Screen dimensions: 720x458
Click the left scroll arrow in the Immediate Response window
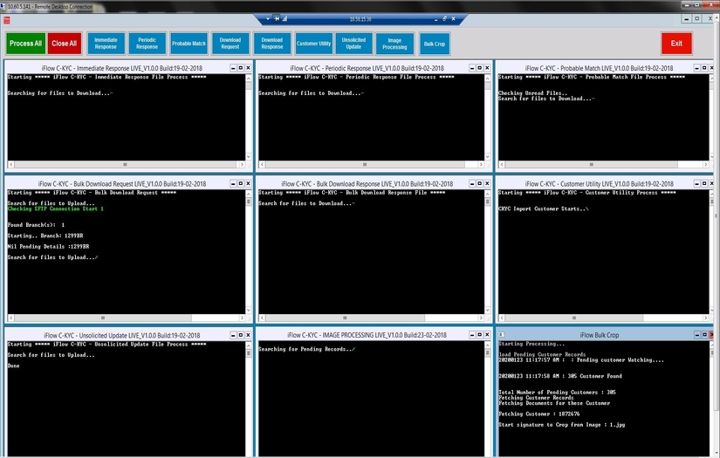(11, 164)
